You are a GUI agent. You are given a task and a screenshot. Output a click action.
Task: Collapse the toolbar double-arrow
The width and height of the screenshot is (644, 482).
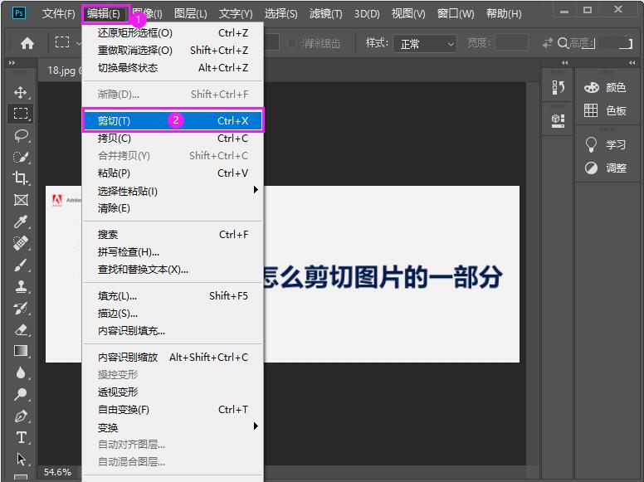12,63
